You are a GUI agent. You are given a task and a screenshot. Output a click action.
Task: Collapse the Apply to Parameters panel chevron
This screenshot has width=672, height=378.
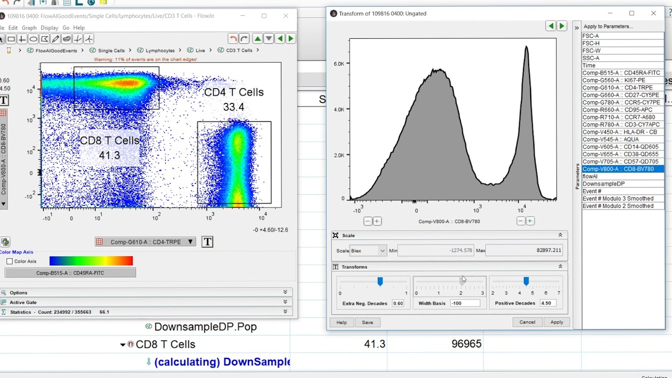(x=576, y=27)
